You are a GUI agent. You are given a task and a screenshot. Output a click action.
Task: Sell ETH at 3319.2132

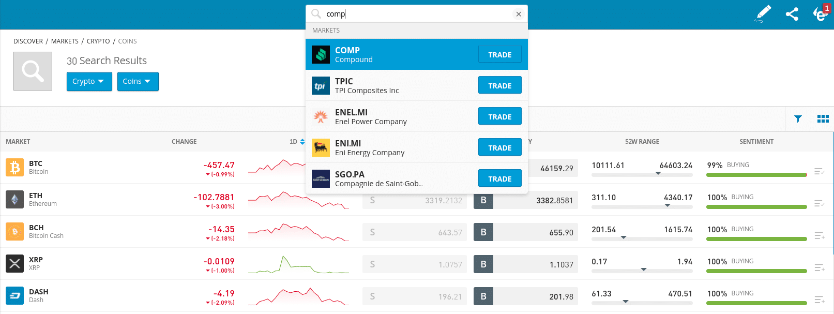point(415,200)
